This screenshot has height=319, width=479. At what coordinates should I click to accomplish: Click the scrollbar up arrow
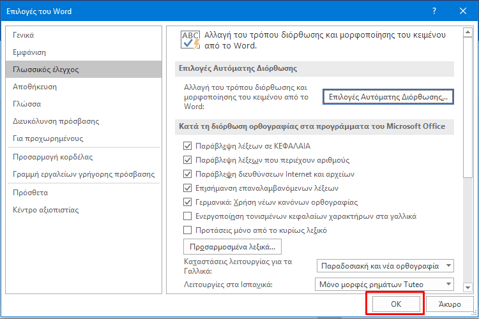(x=468, y=33)
